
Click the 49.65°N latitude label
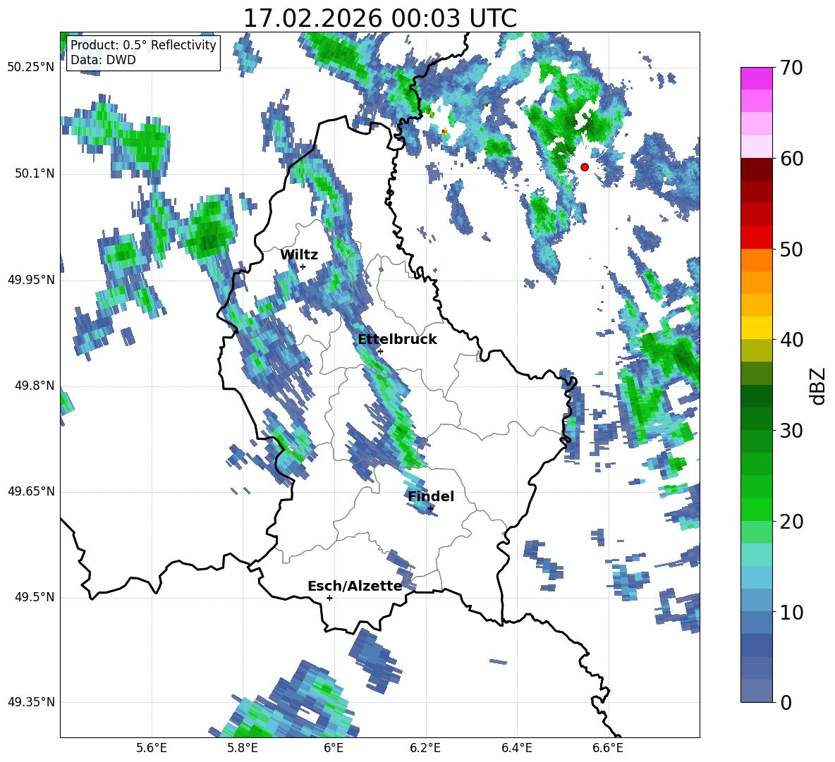click(31, 491)
